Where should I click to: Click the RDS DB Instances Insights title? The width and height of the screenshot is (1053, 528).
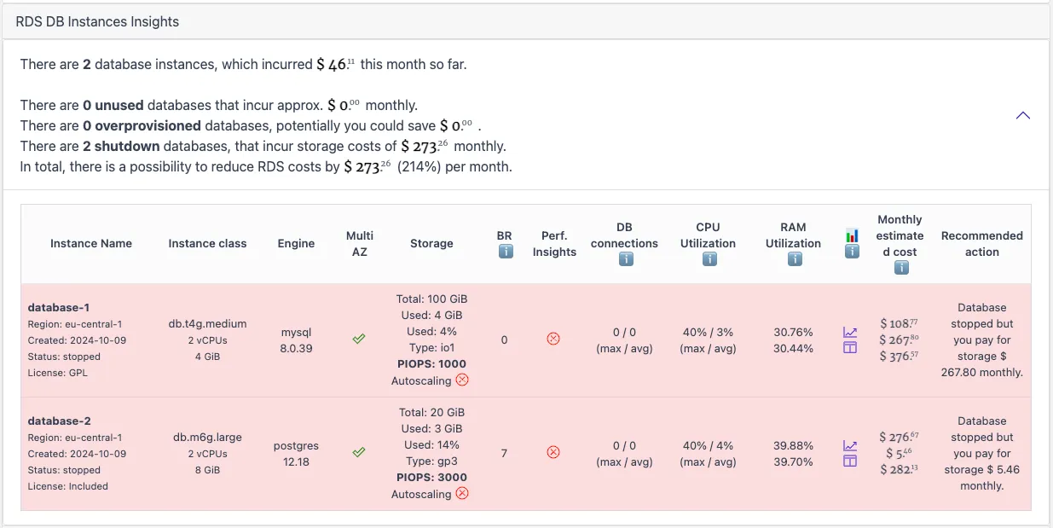point(97,21)
